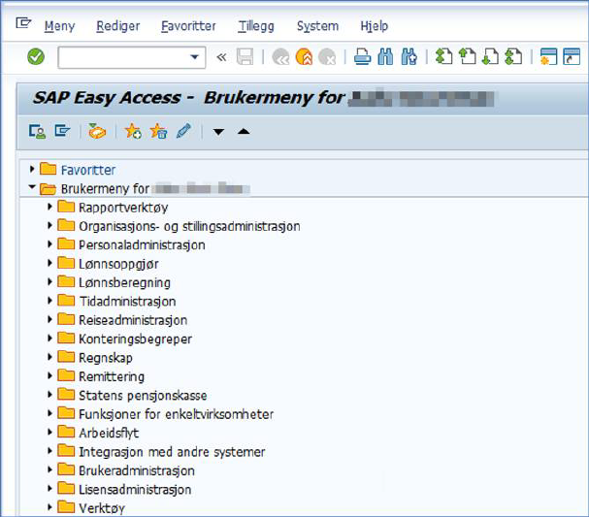The image size is (589, 517).
Task: Click the Tidadministrasjon folder label
Action: [x=127, y=302]
